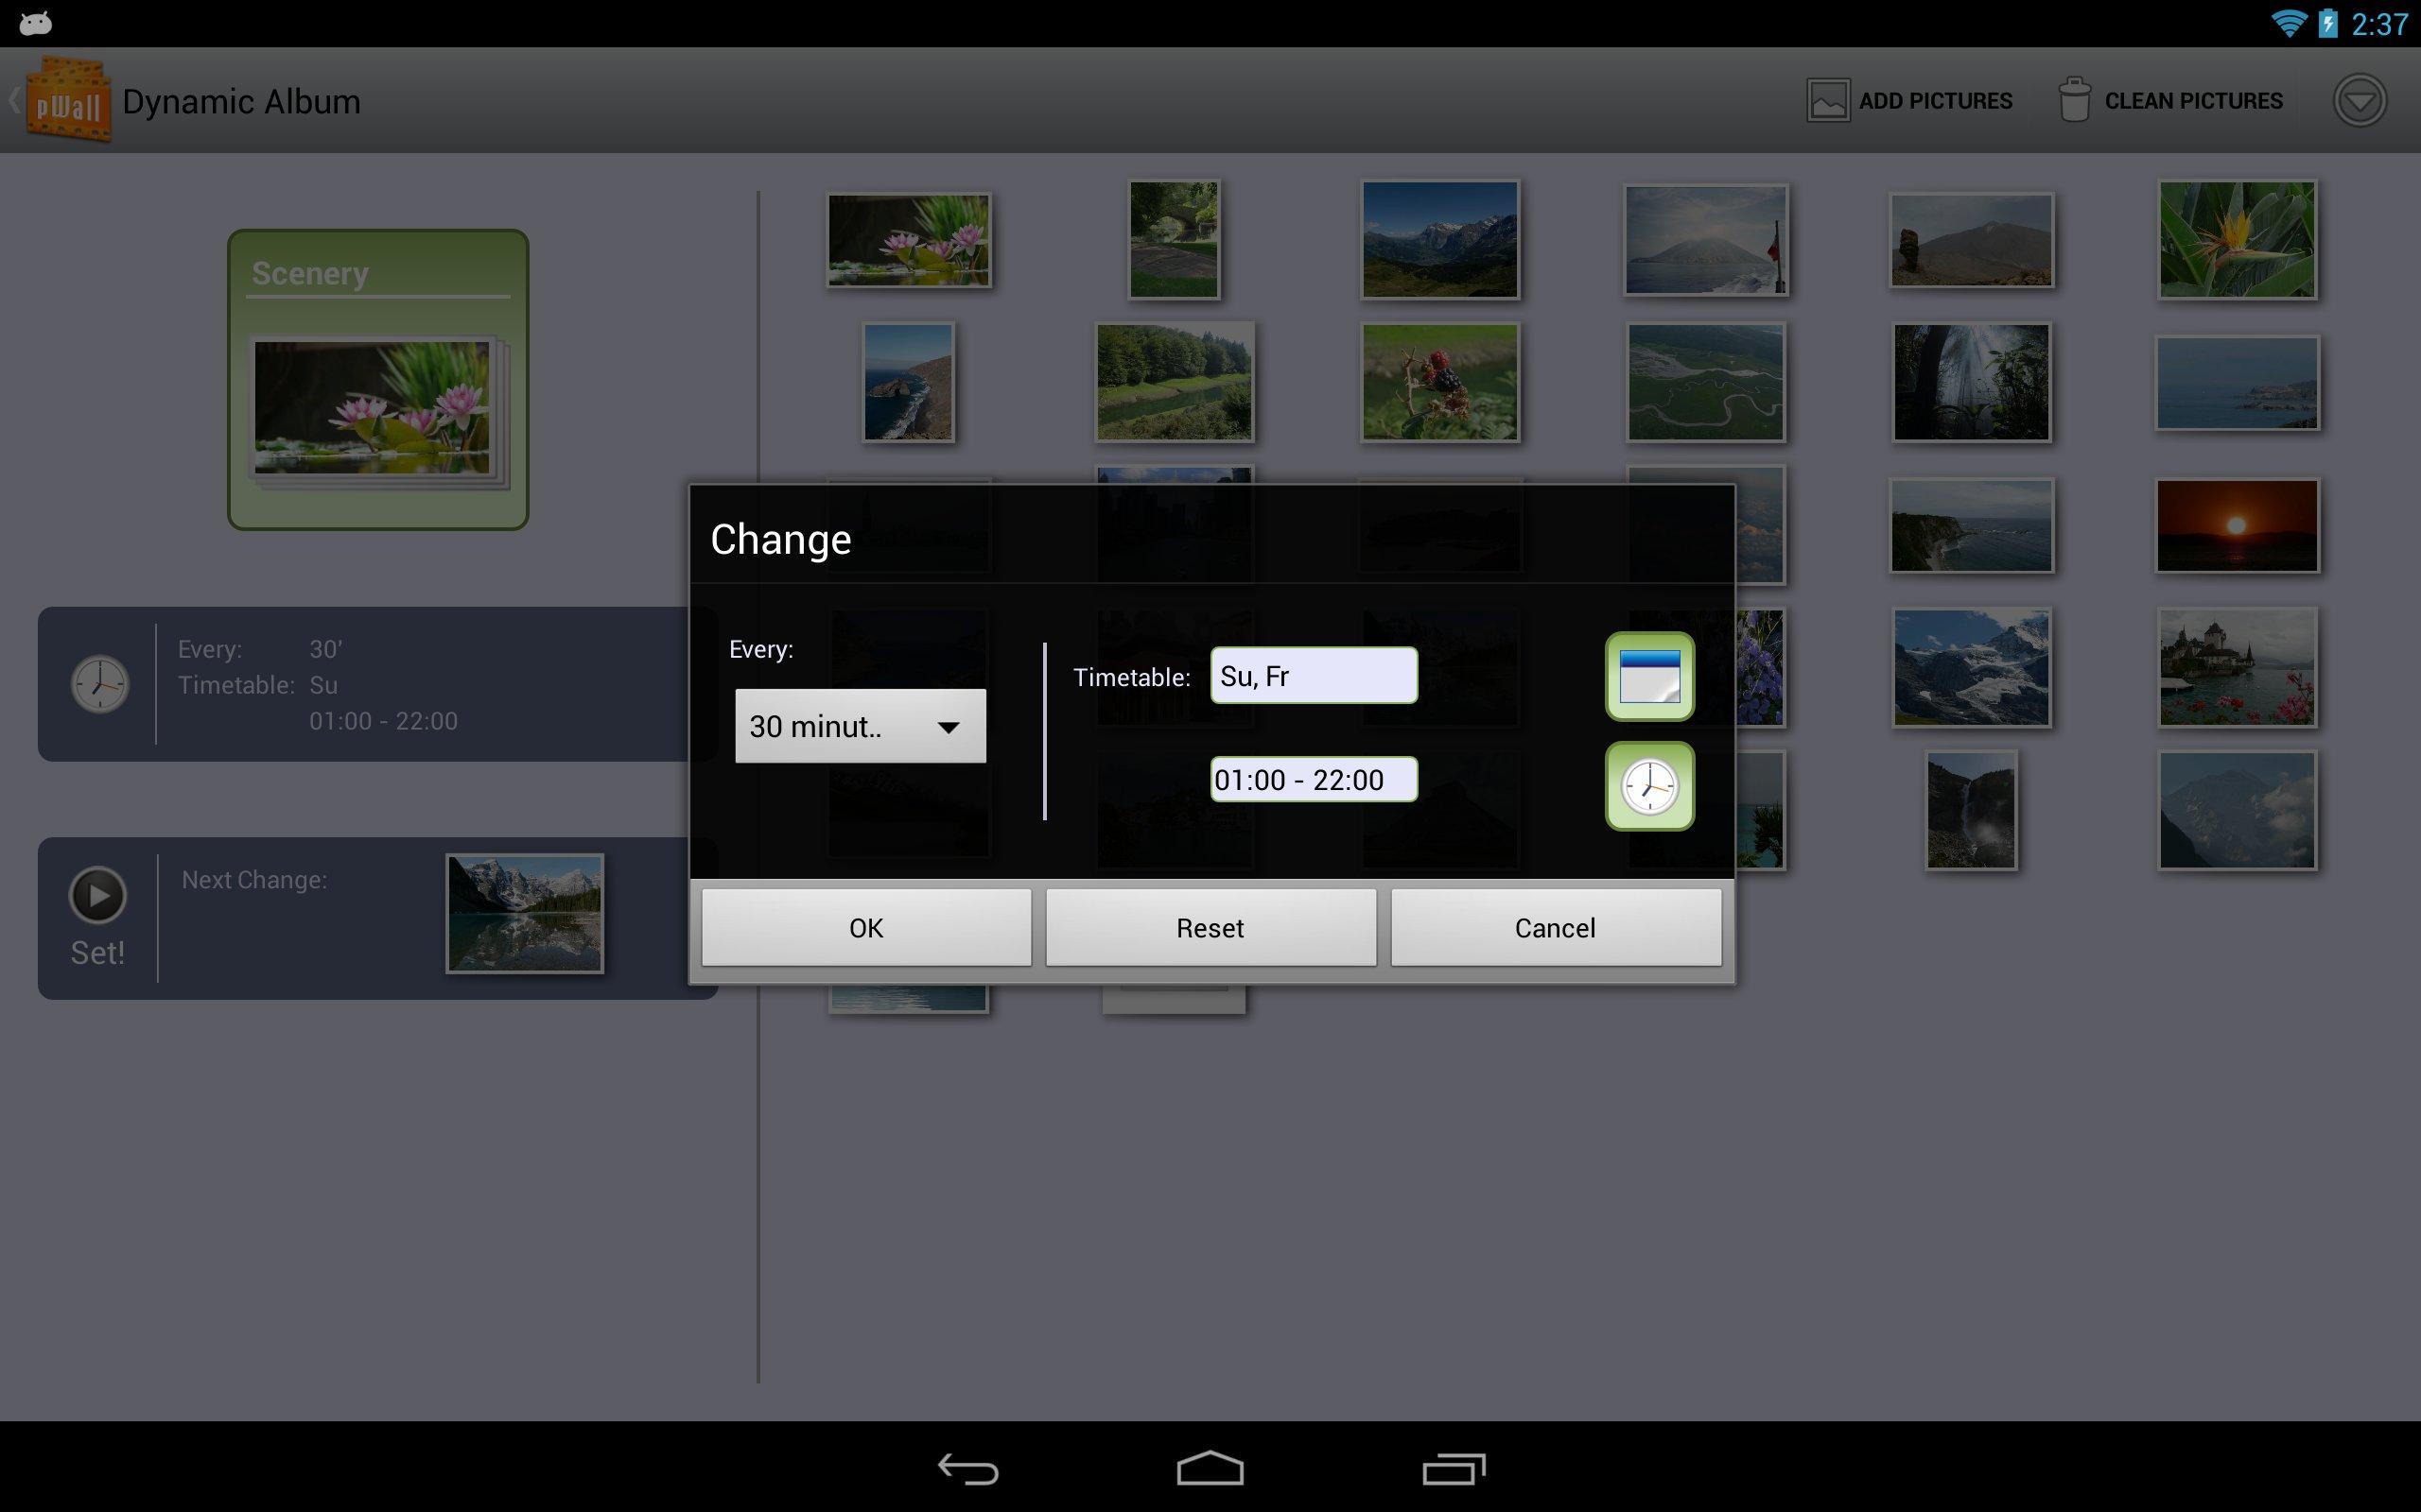Open the clock time range picker icon
The width and height of the screenshot is (2421, 1512).
click(1649, 786)
